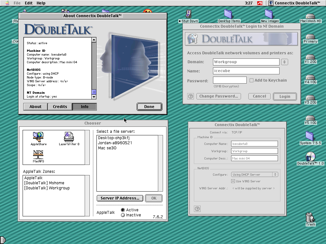Select the V4 10G drive icon
The width and height of the screenshot is (326, 244).
coord(310,78)
